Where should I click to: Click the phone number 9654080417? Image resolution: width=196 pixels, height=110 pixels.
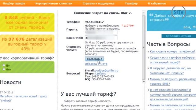tap(94, 22)
